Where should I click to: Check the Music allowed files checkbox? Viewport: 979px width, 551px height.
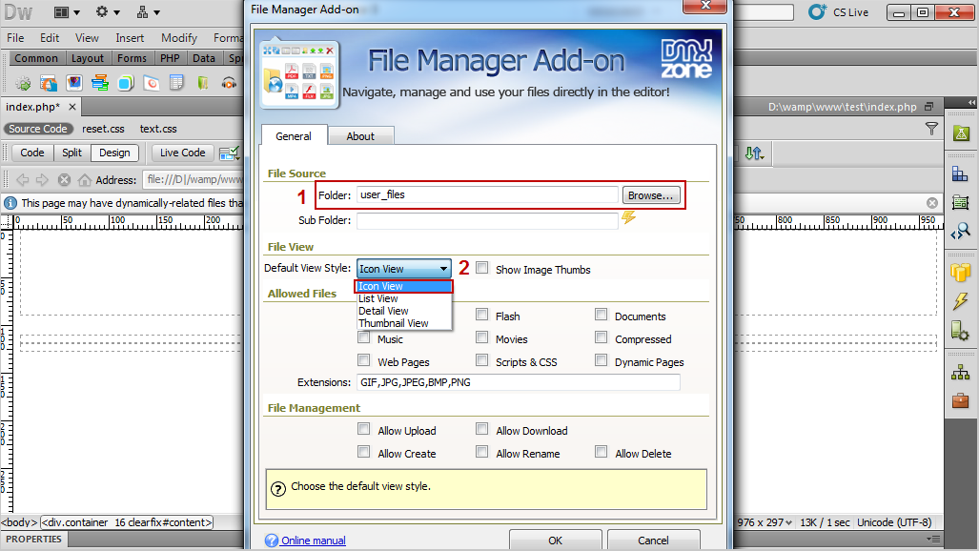click(x=363, y=337)
